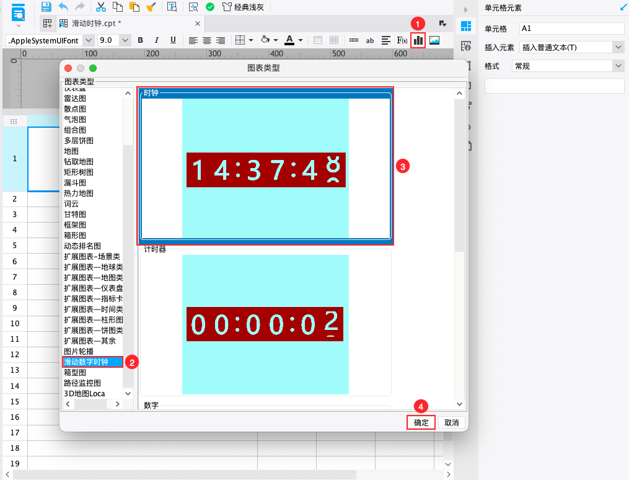Select 滑动数字时钟 chart type
Screen dimensions: 629x480
click(x=93, y=362)
